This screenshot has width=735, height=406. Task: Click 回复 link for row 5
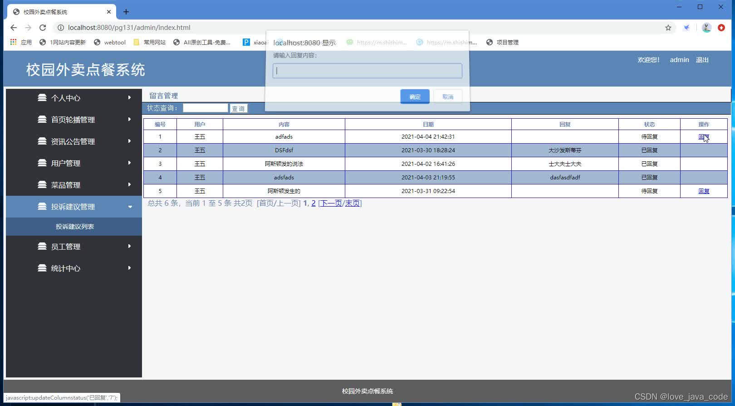pos(704,191)
